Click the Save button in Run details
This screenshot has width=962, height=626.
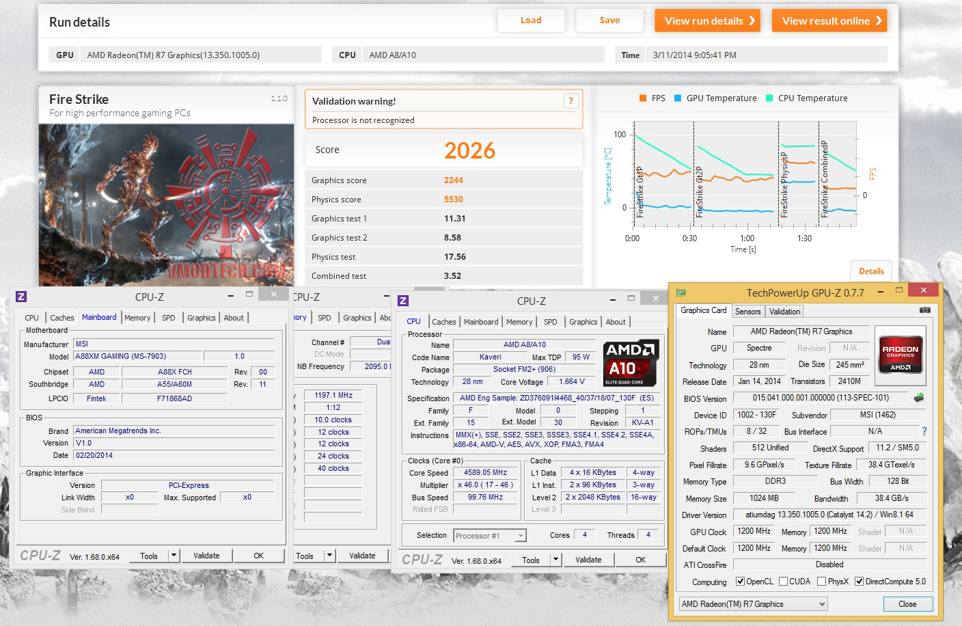point(610,21)
